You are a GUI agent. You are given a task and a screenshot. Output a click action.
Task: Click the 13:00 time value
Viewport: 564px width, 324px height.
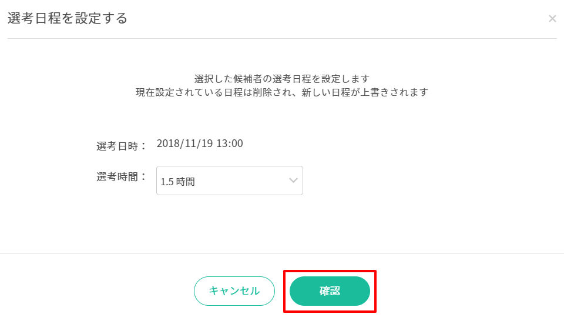230,143
